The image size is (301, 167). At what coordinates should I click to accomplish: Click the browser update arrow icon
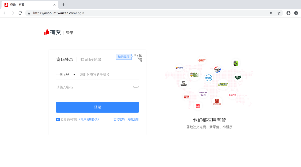(x=296, y=13)
